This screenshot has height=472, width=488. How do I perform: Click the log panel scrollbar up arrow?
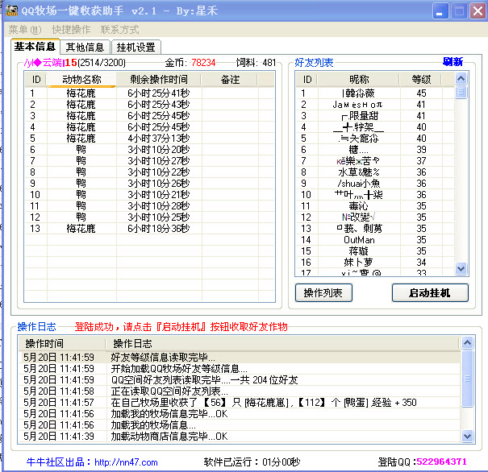[467, 344]
